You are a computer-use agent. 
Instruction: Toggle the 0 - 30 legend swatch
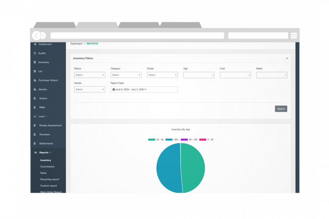pyautogui.click(x=203, y=140)
